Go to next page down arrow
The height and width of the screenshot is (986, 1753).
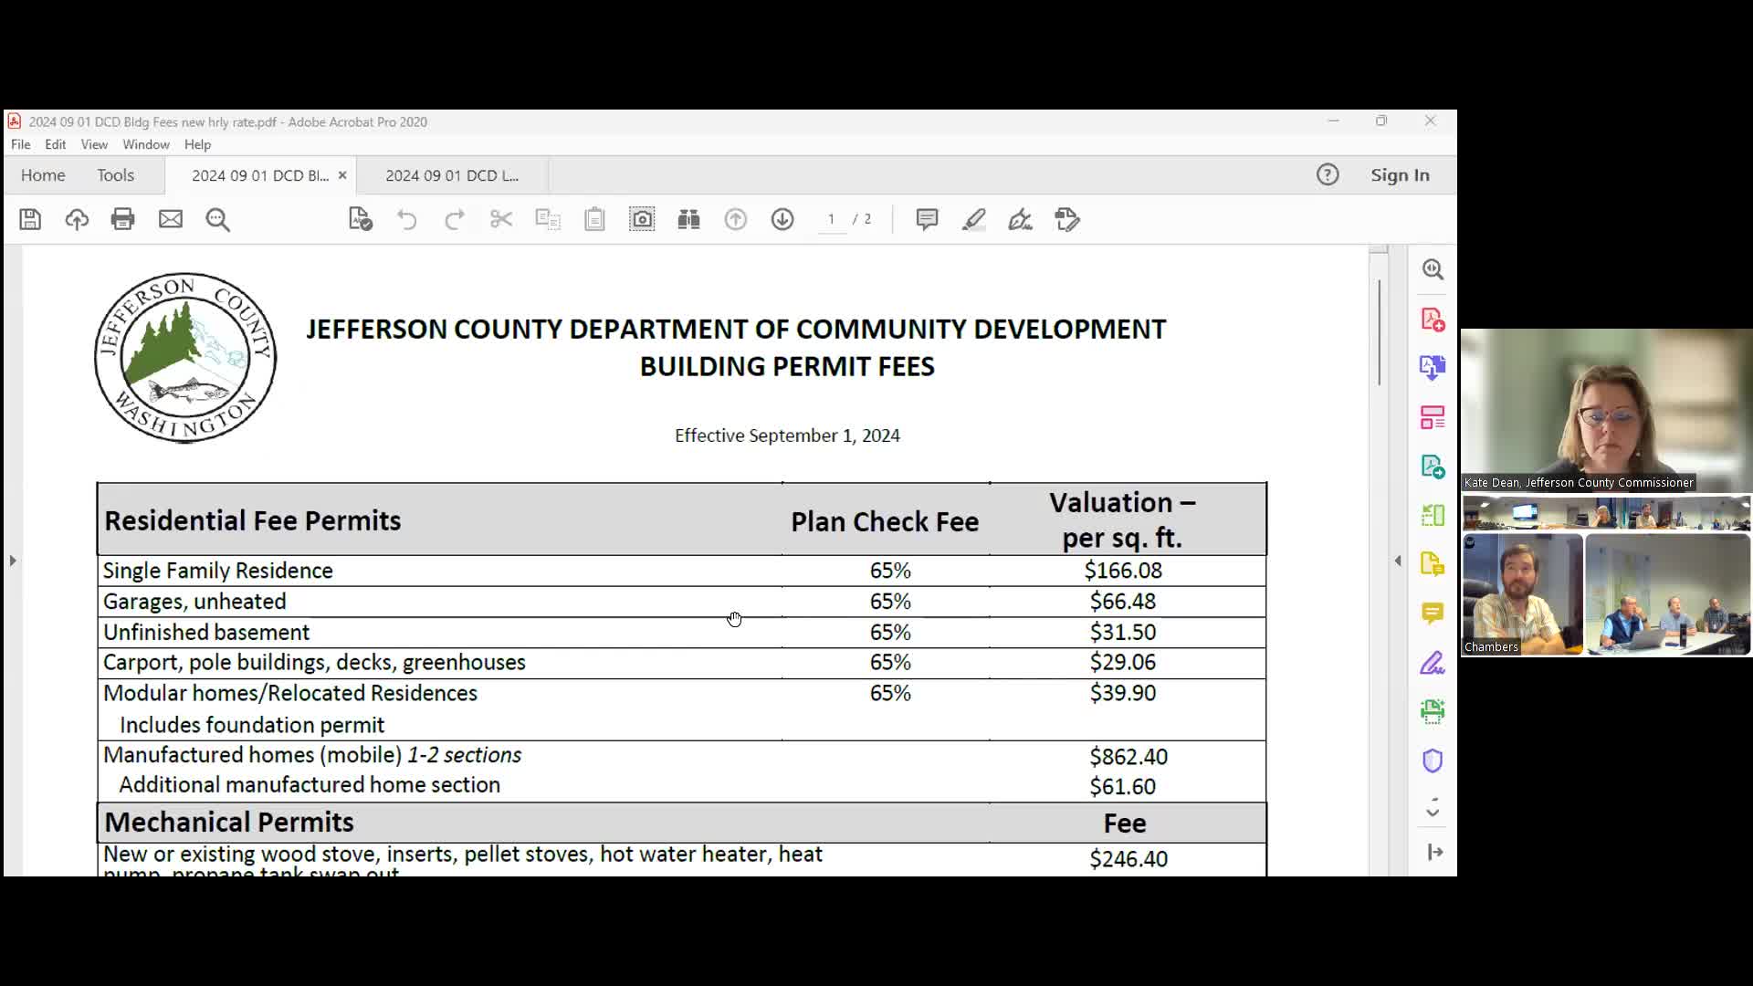click(x=782, y=219)
